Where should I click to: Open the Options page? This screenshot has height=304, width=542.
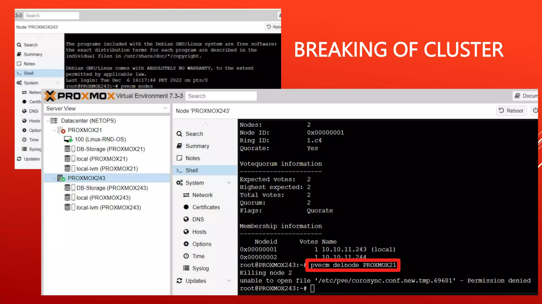[205, 244]
